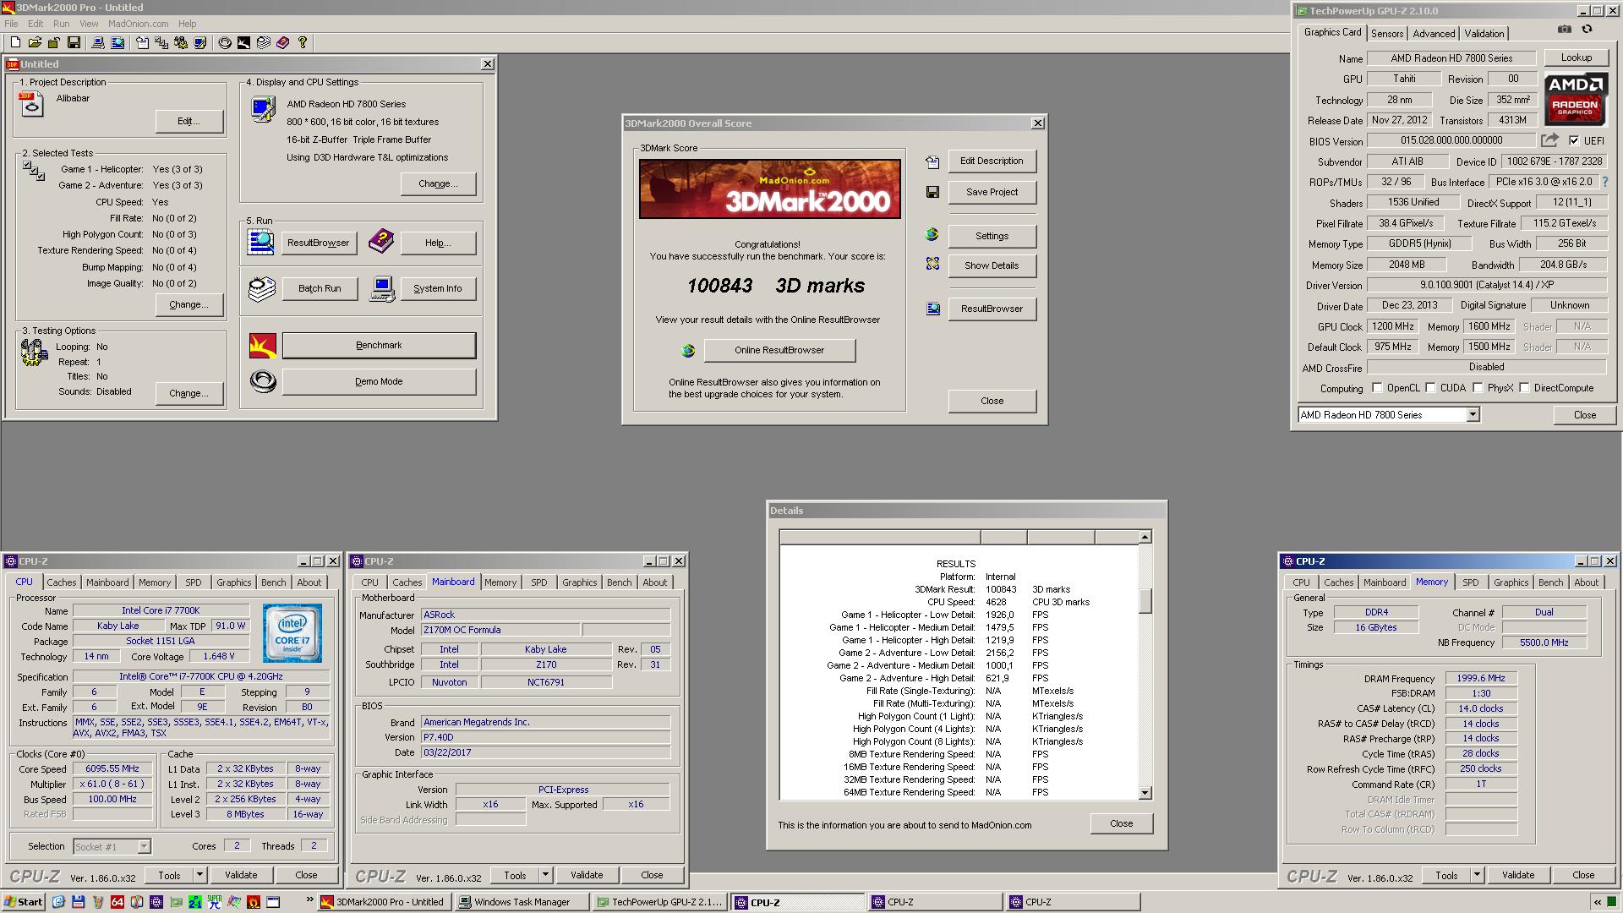Toggle the DirectCompute checkbox
This screenshot has height=913, width=1623.
pos(1524,388)
